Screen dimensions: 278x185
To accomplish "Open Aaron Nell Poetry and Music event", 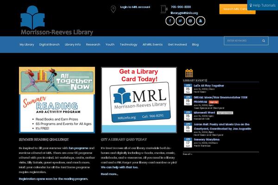I will (x=222, y=127).
